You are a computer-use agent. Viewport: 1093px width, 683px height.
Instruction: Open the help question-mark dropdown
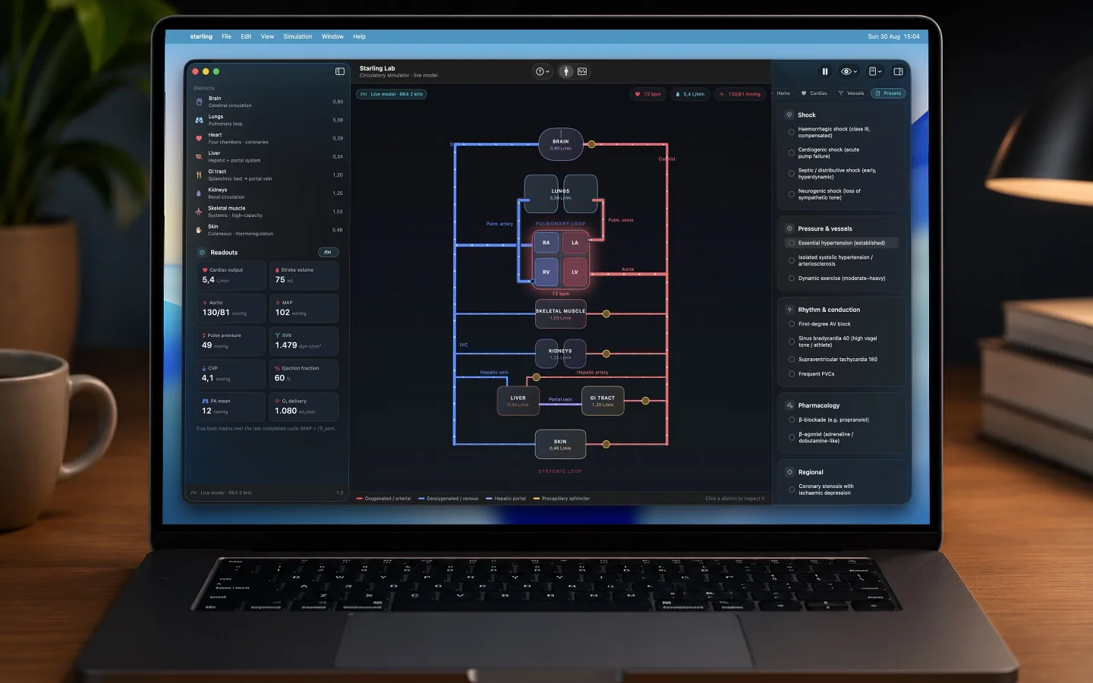point(542,71)
